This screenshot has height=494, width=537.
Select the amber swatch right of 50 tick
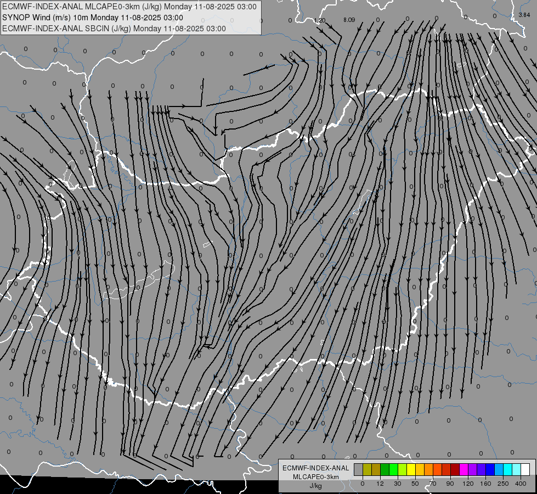coord(420,469)
